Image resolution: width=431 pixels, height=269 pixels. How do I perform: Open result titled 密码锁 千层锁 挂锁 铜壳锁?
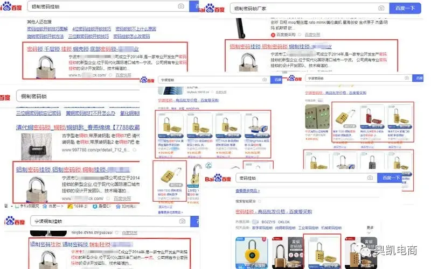click(83, 49)
